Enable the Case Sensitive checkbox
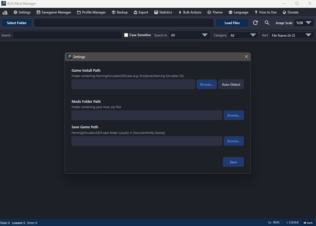Image resolution: width=316 pixels, height=226 pixels. tap(126, 35)
